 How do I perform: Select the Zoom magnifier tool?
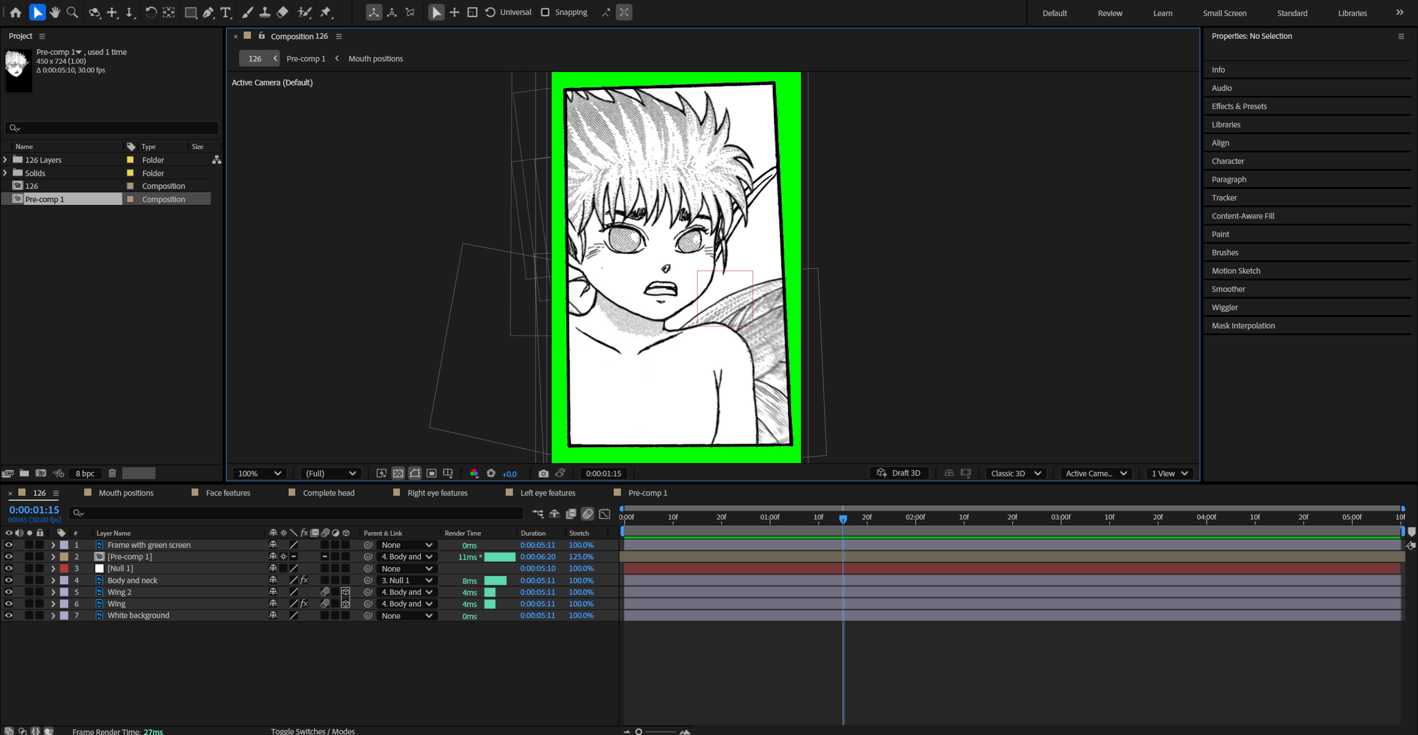pos(72,12)
